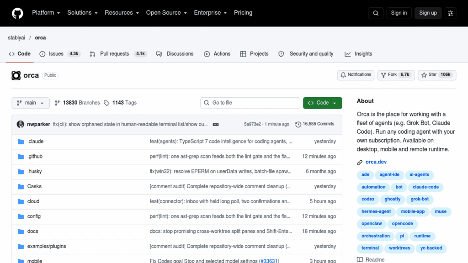Open the docs commit message text

pyautogui.click(x=221, y=231)
